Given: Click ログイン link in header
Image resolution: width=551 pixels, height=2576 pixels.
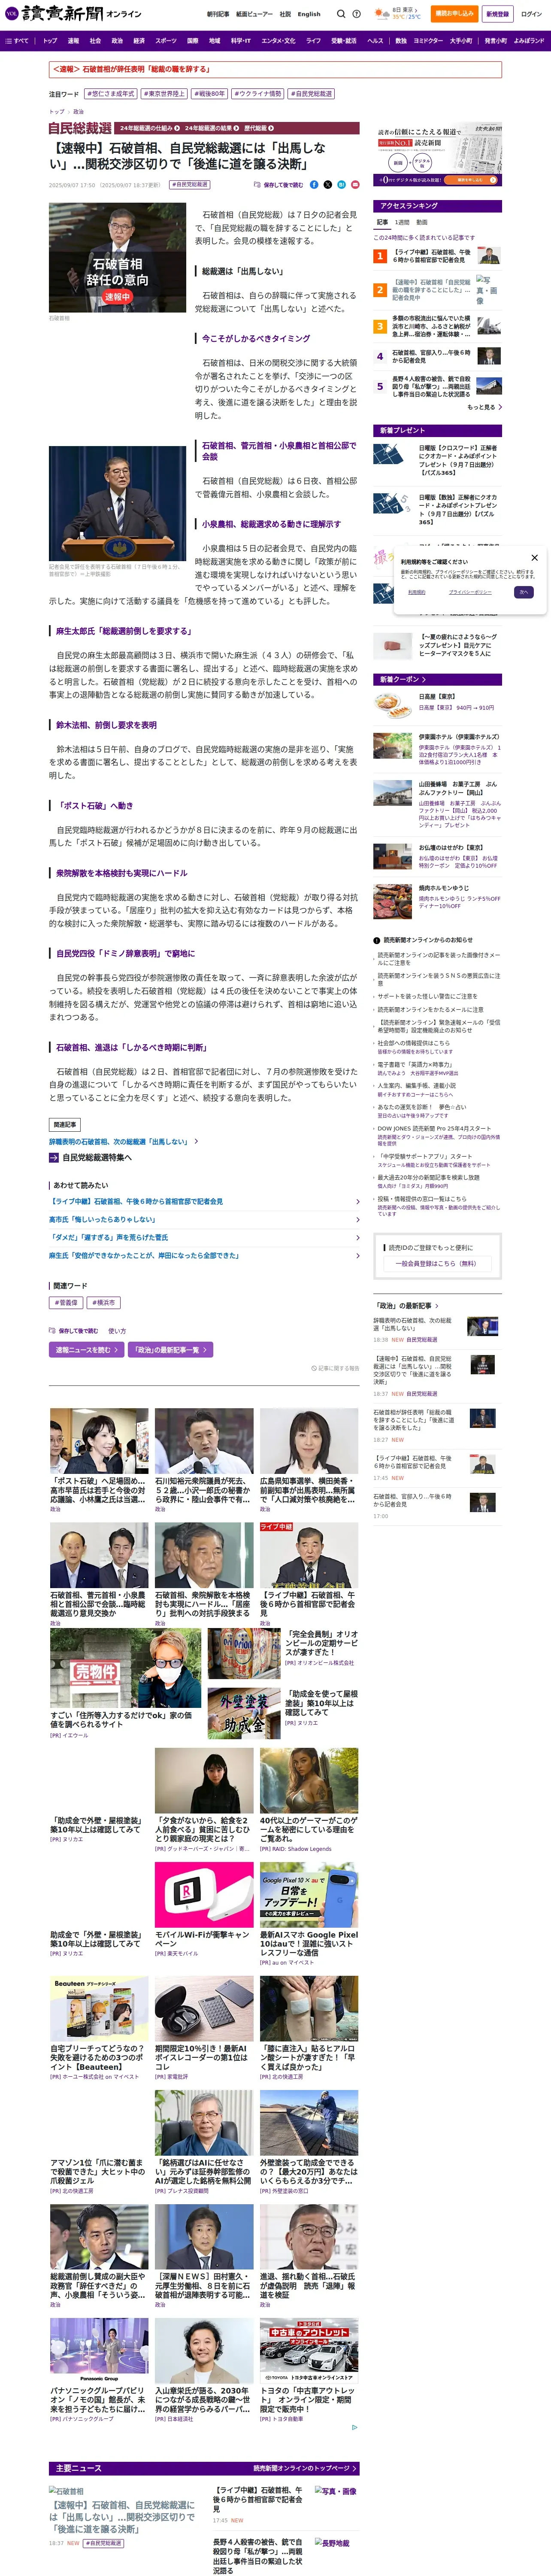Looking at the screenshot, I should coord(531,14).
